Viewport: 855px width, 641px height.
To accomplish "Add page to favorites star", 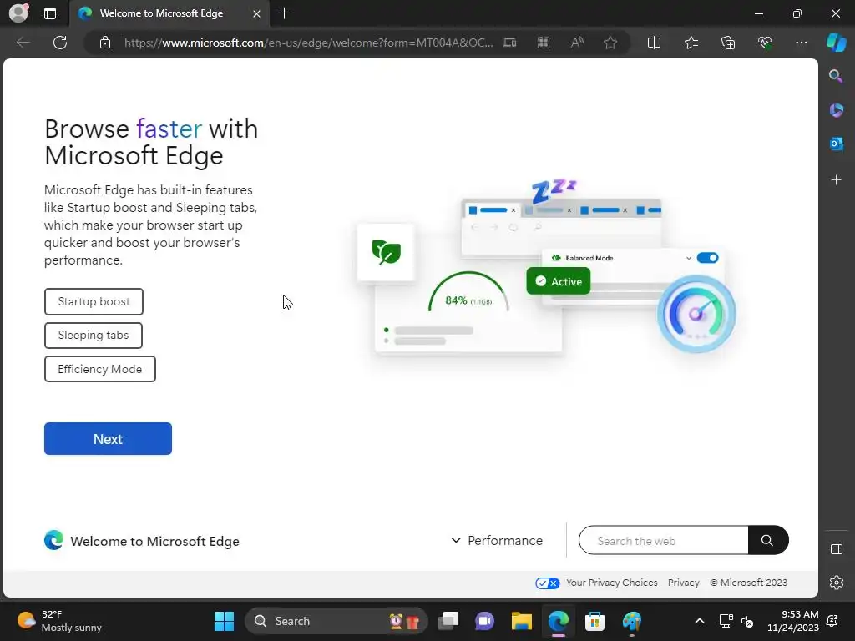I will [610, 43].
